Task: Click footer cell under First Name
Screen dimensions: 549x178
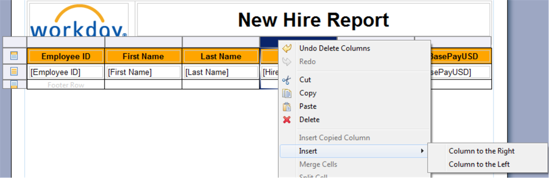Action: tap(143, 85)
